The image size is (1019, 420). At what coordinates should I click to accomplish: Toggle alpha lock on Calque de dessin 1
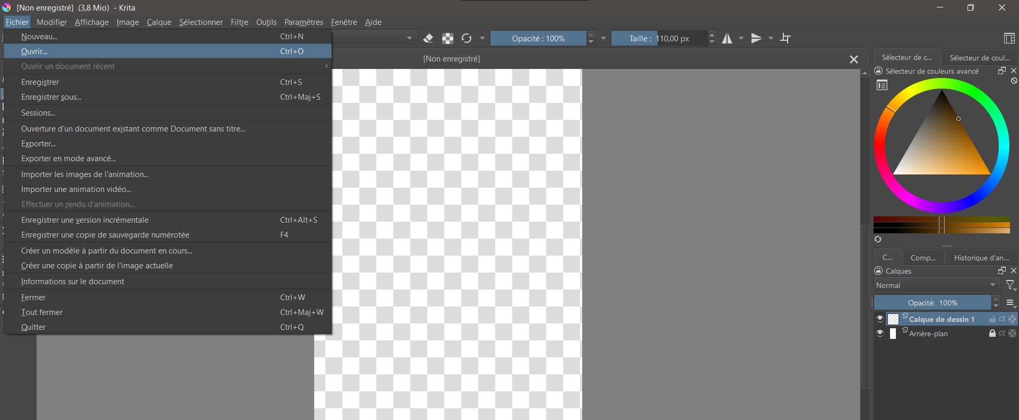pyautogui.click(x=1012, y=319)
